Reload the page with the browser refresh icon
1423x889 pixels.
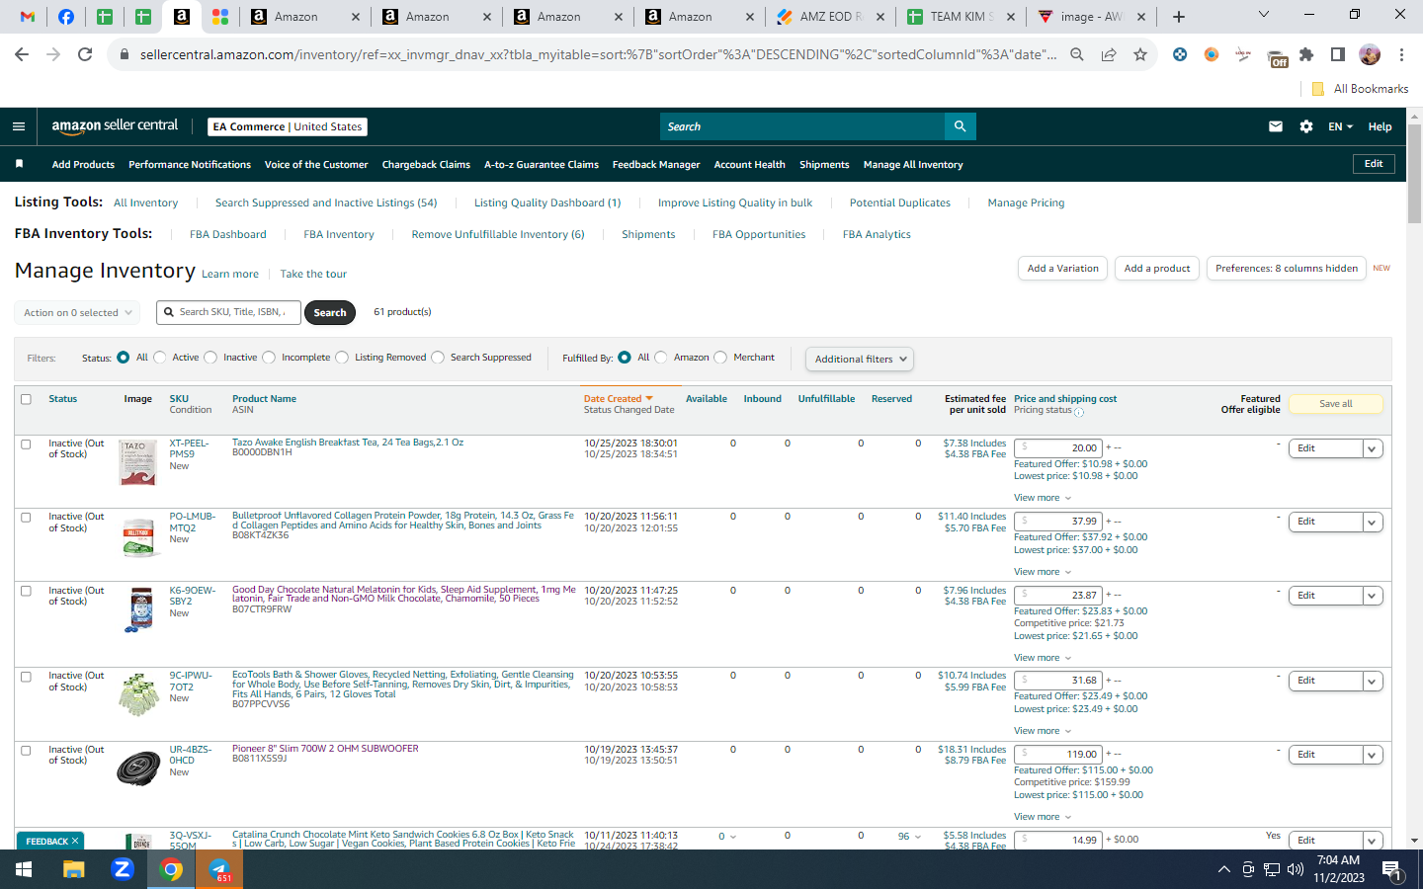pyautogui.click(x=85, y=54)
